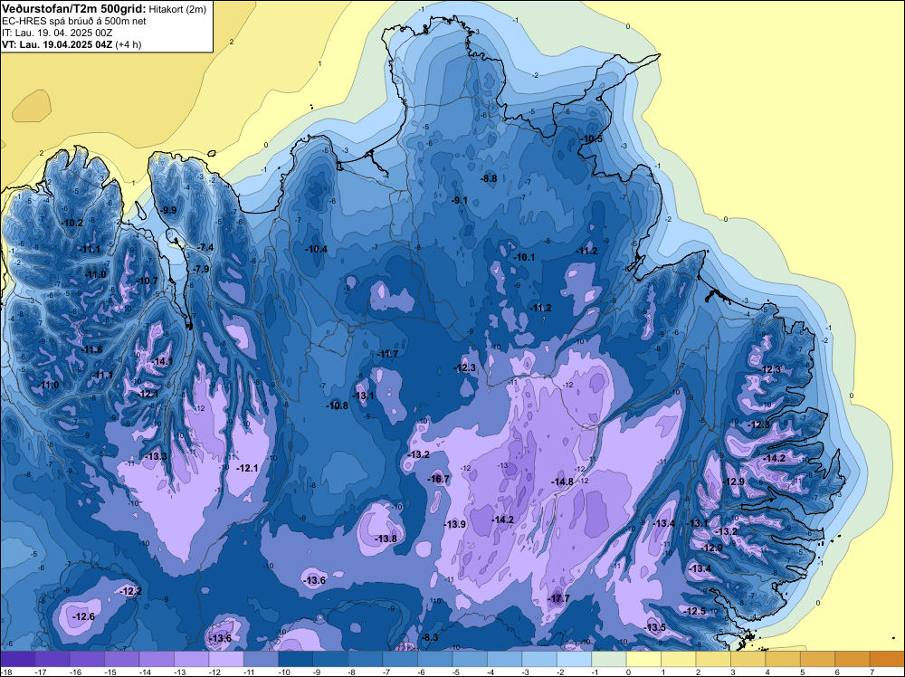Click the -7.9 temperature value

point(201,269)
